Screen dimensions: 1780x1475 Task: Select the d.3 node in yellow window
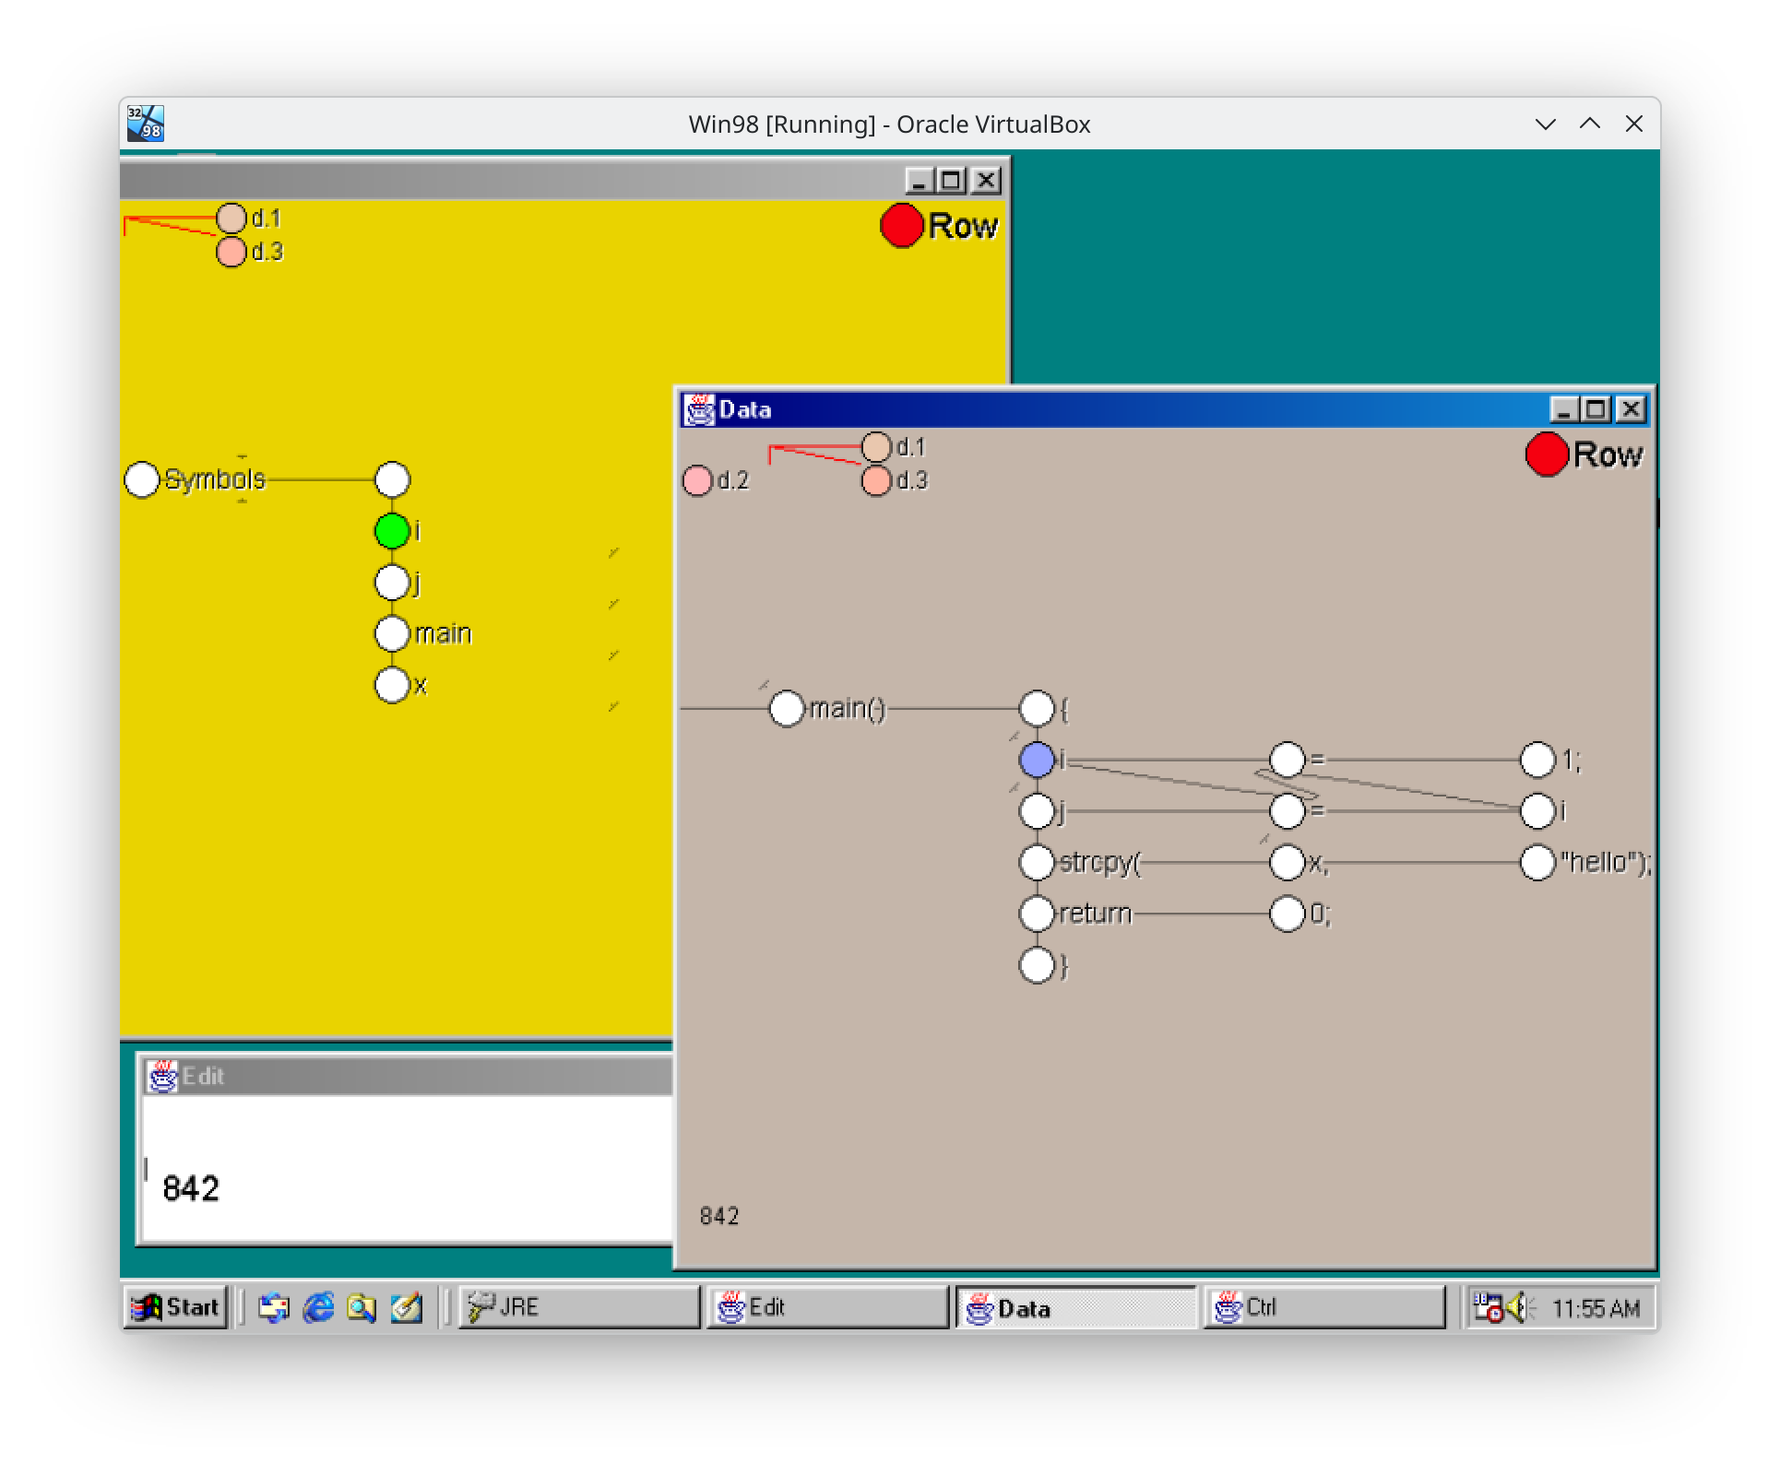click(231, 252)
